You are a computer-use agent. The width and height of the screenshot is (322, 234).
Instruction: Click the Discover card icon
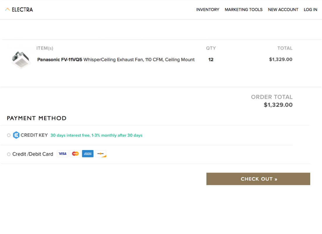tap(100, 154)
